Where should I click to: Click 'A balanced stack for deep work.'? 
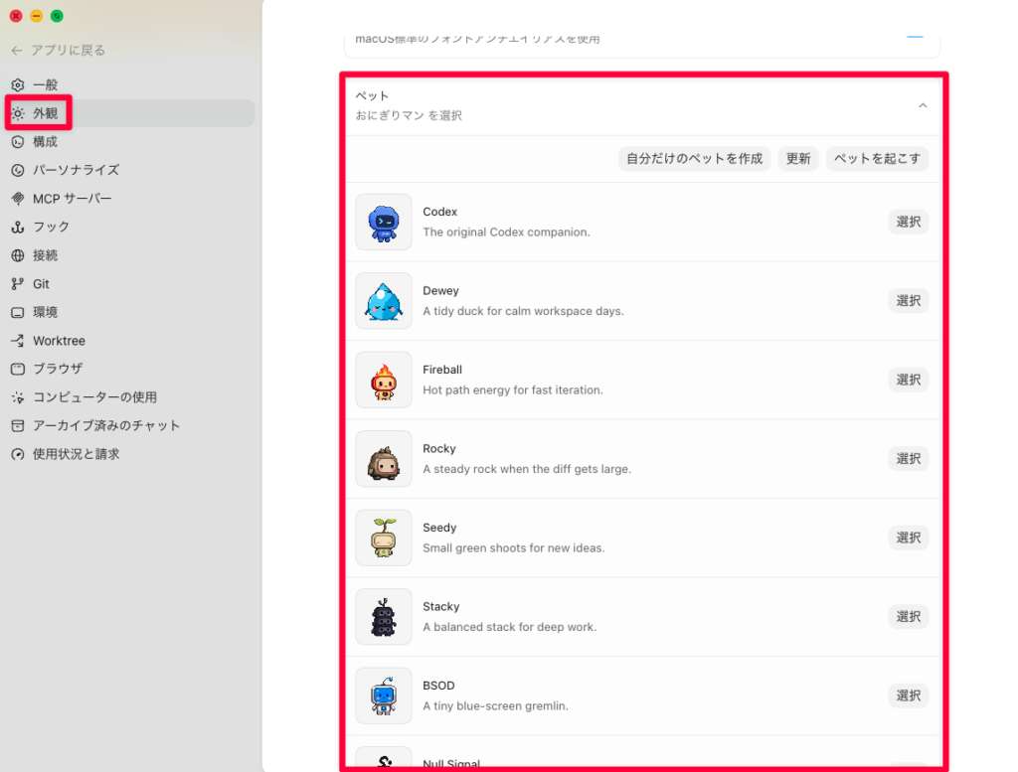(x=510, y=627)
